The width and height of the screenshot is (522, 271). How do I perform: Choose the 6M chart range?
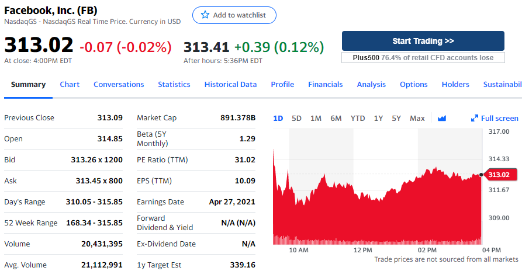336,119
